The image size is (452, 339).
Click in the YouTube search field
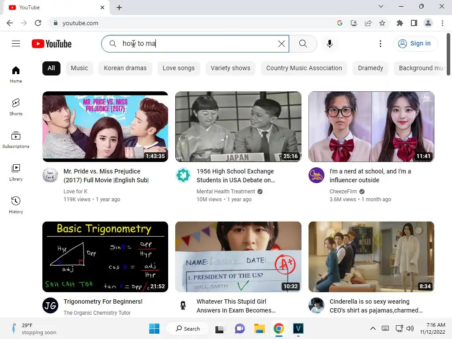click(x=196, y=44)
